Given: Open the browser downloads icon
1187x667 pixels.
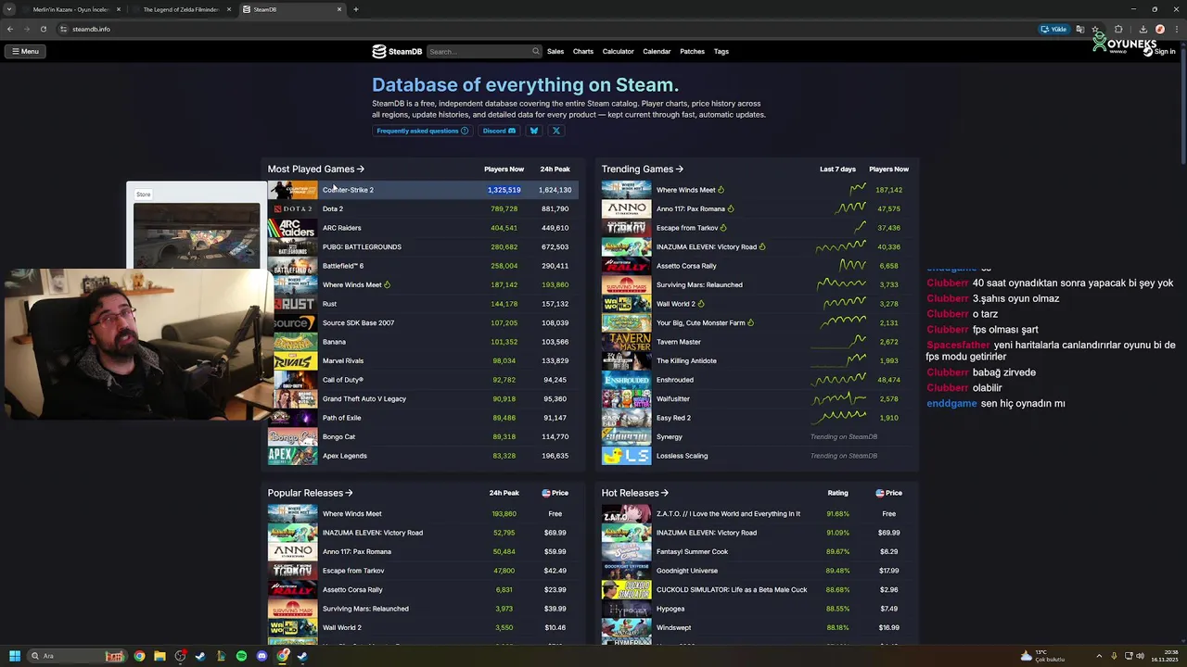Looking at the screenshot, I should click(x=1143, y=29).
